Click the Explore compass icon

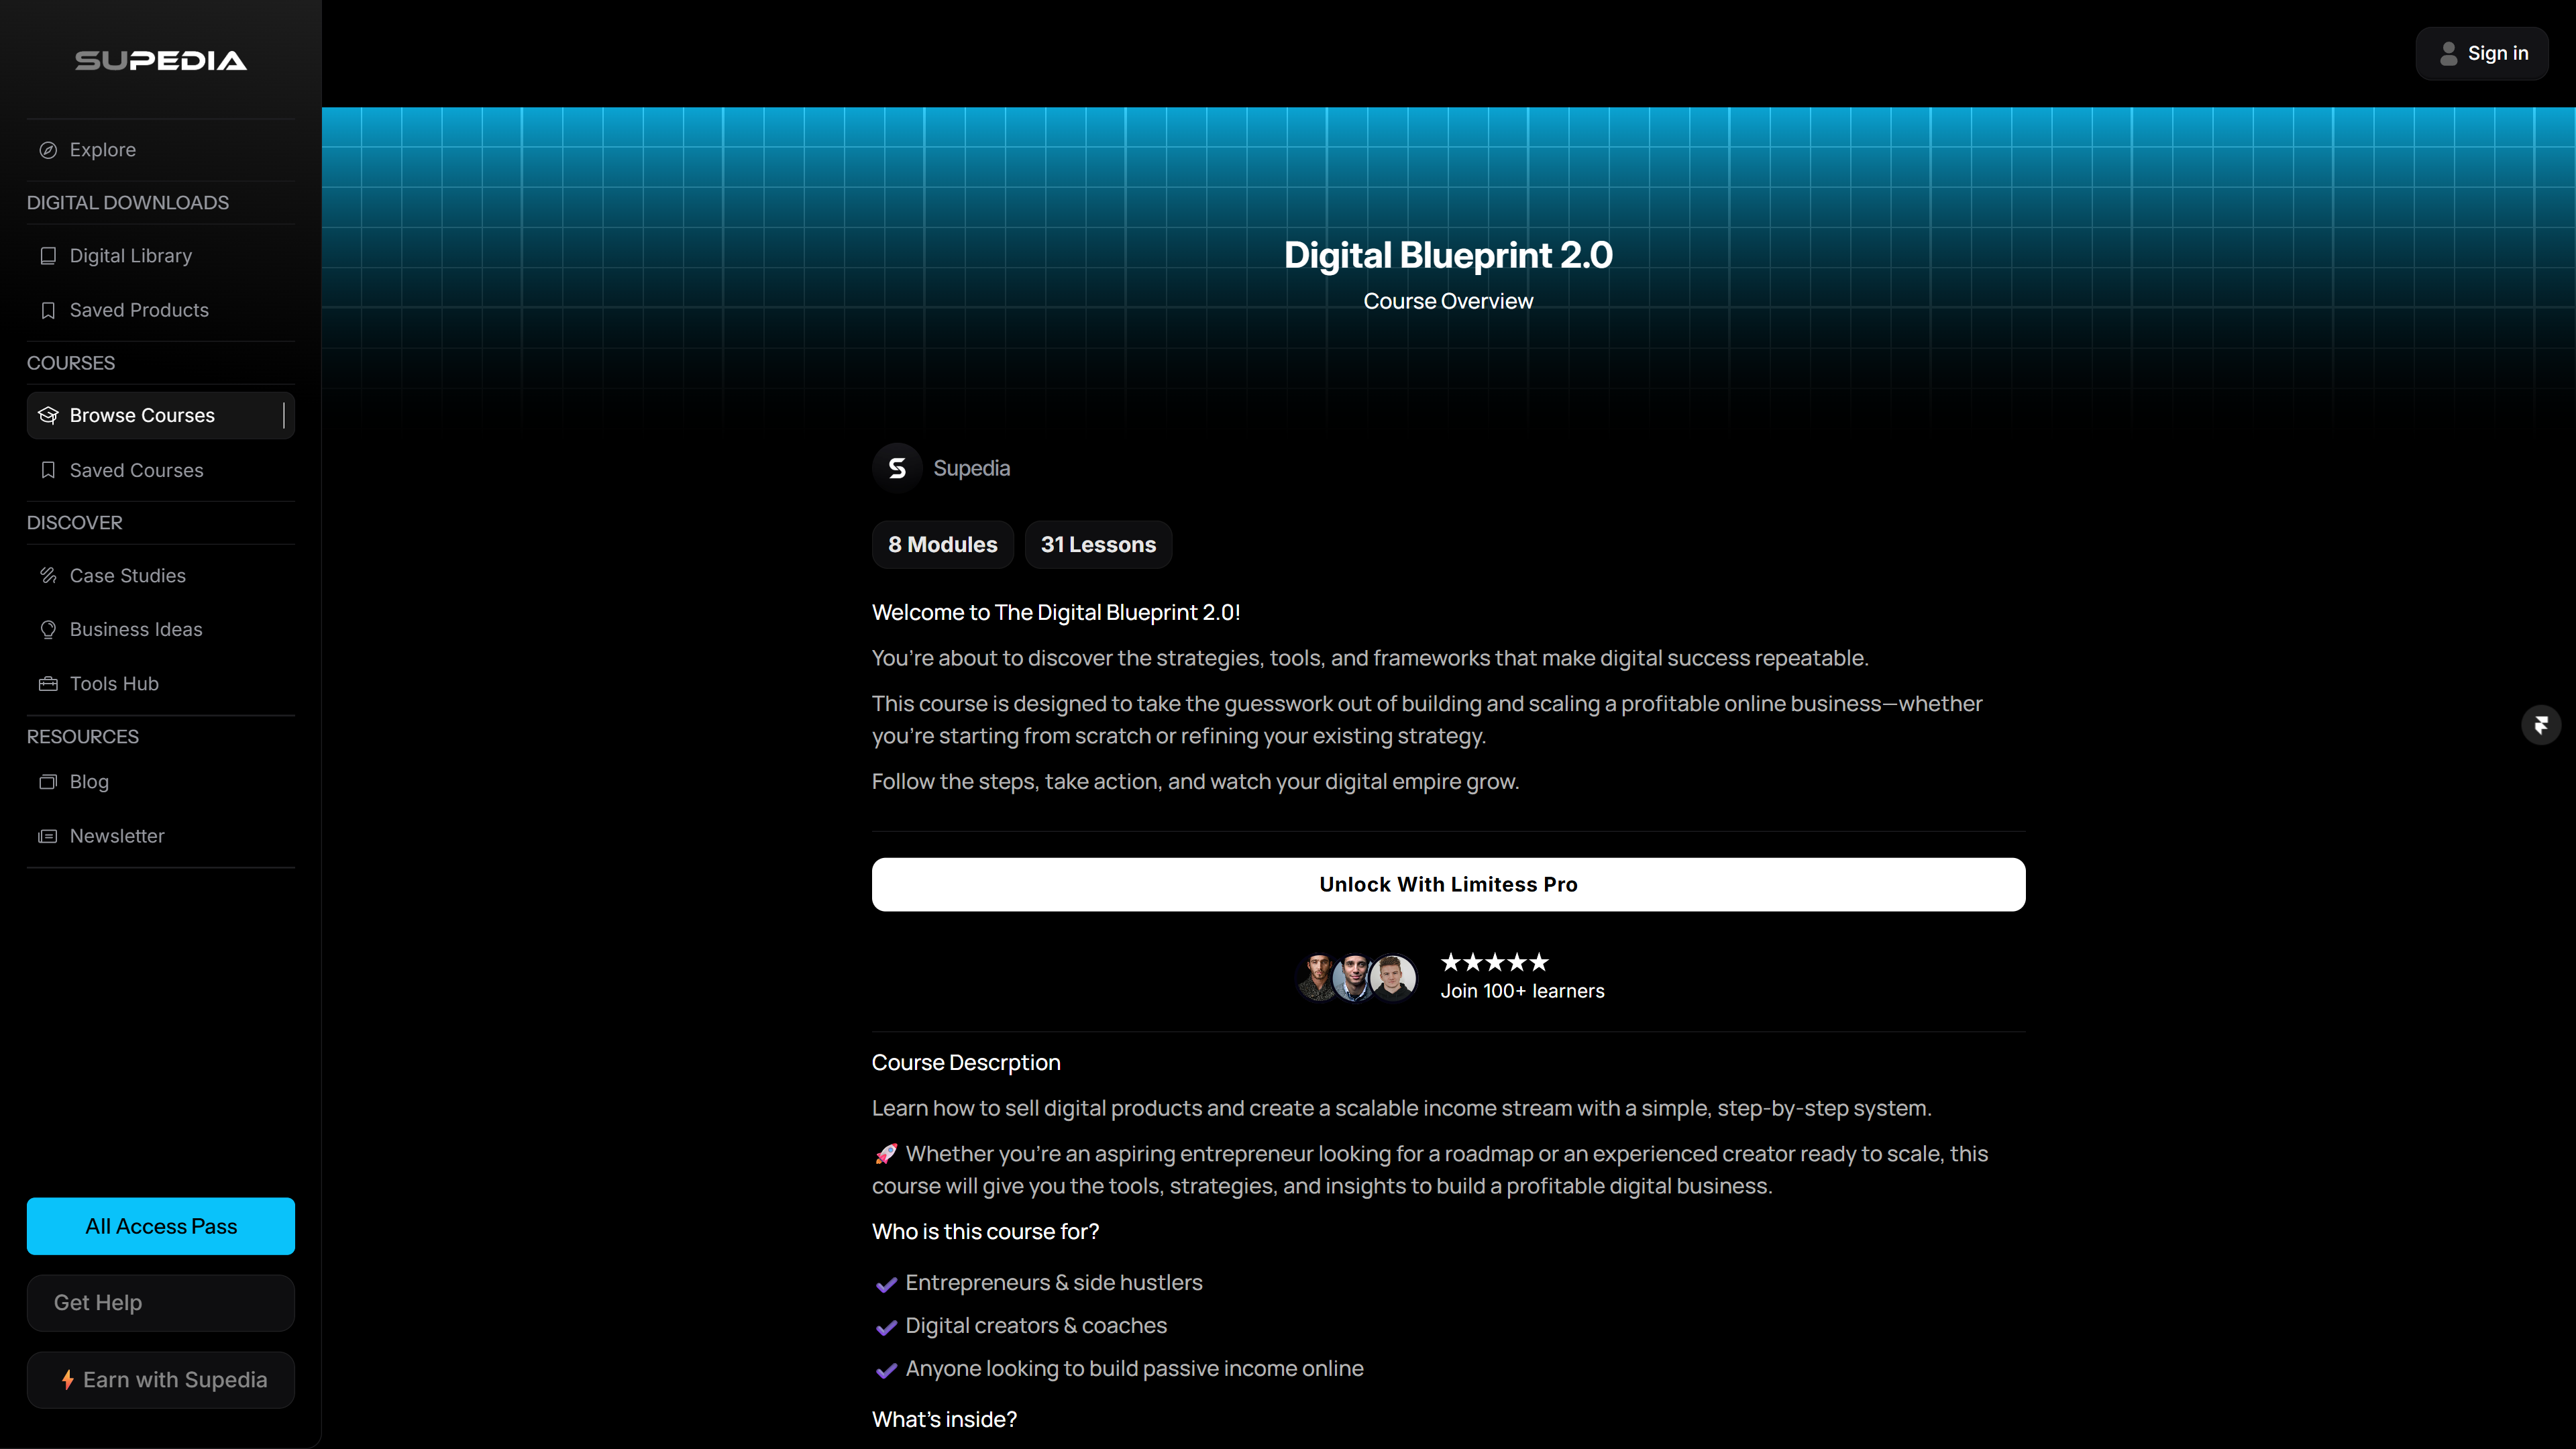click(48, 150)
